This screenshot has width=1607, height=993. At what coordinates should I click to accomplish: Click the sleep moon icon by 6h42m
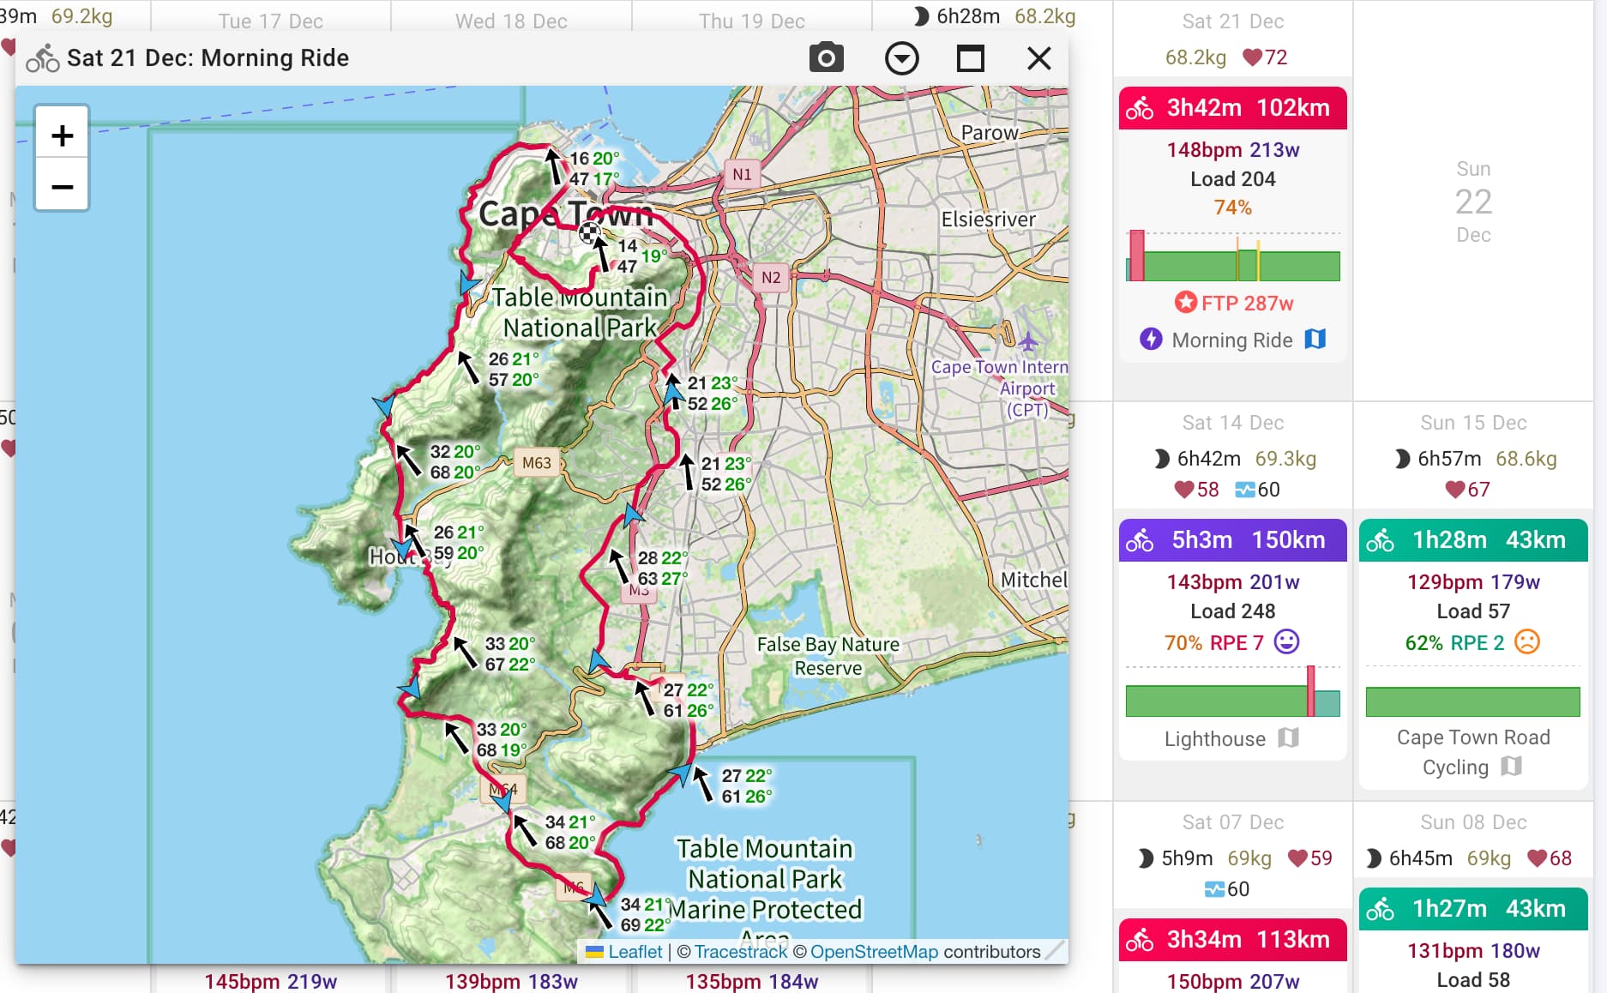pos(1161,459)
